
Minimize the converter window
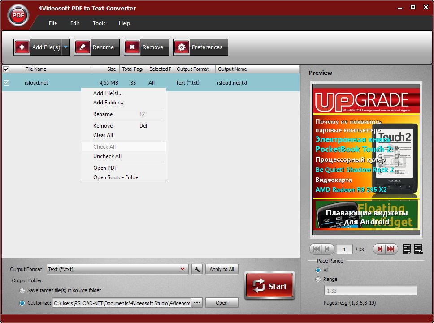point(399,8)
